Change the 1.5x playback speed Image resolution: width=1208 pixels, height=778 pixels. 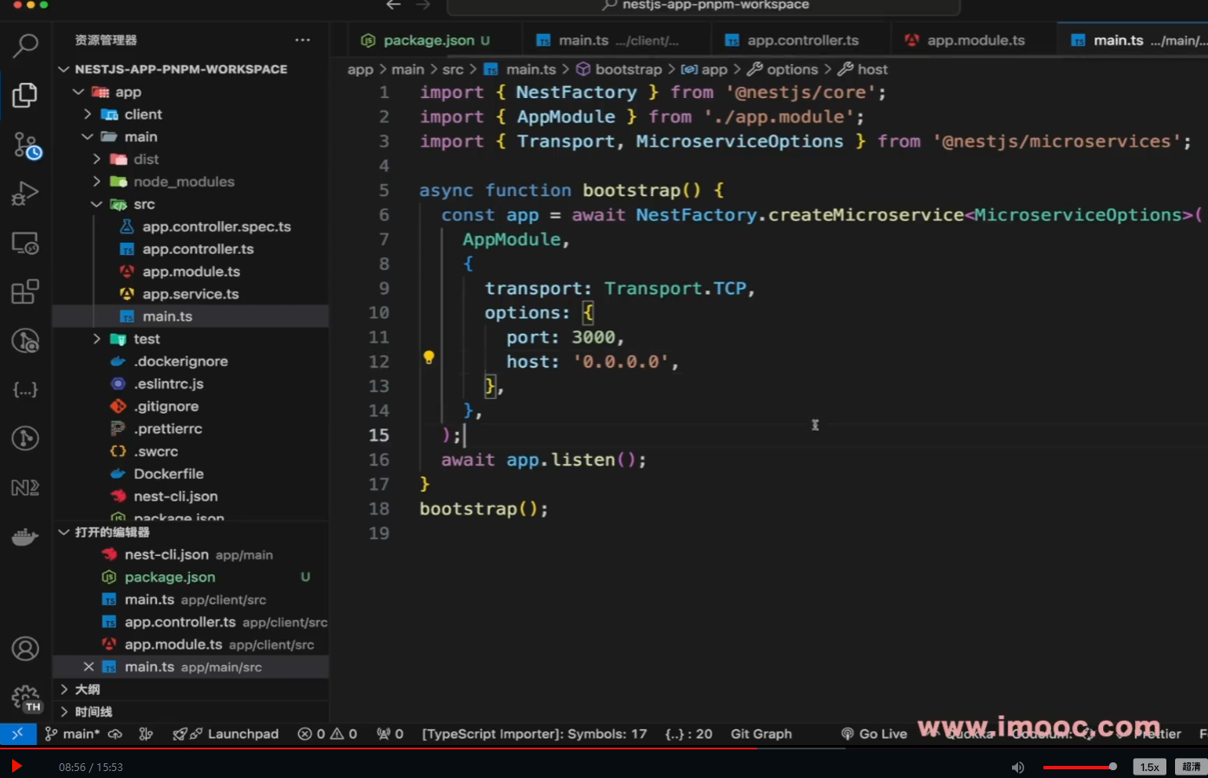click(1150, 767)
